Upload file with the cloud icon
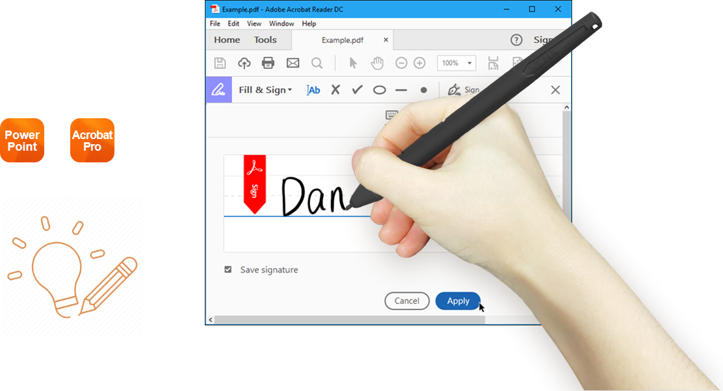This screenshot has height=391, width=723. point(244,63)
